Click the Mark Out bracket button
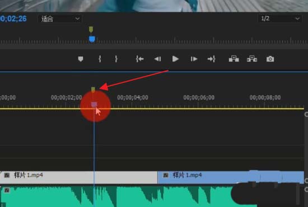Screen dimensions: 308x207 click(x=116, y=59)
